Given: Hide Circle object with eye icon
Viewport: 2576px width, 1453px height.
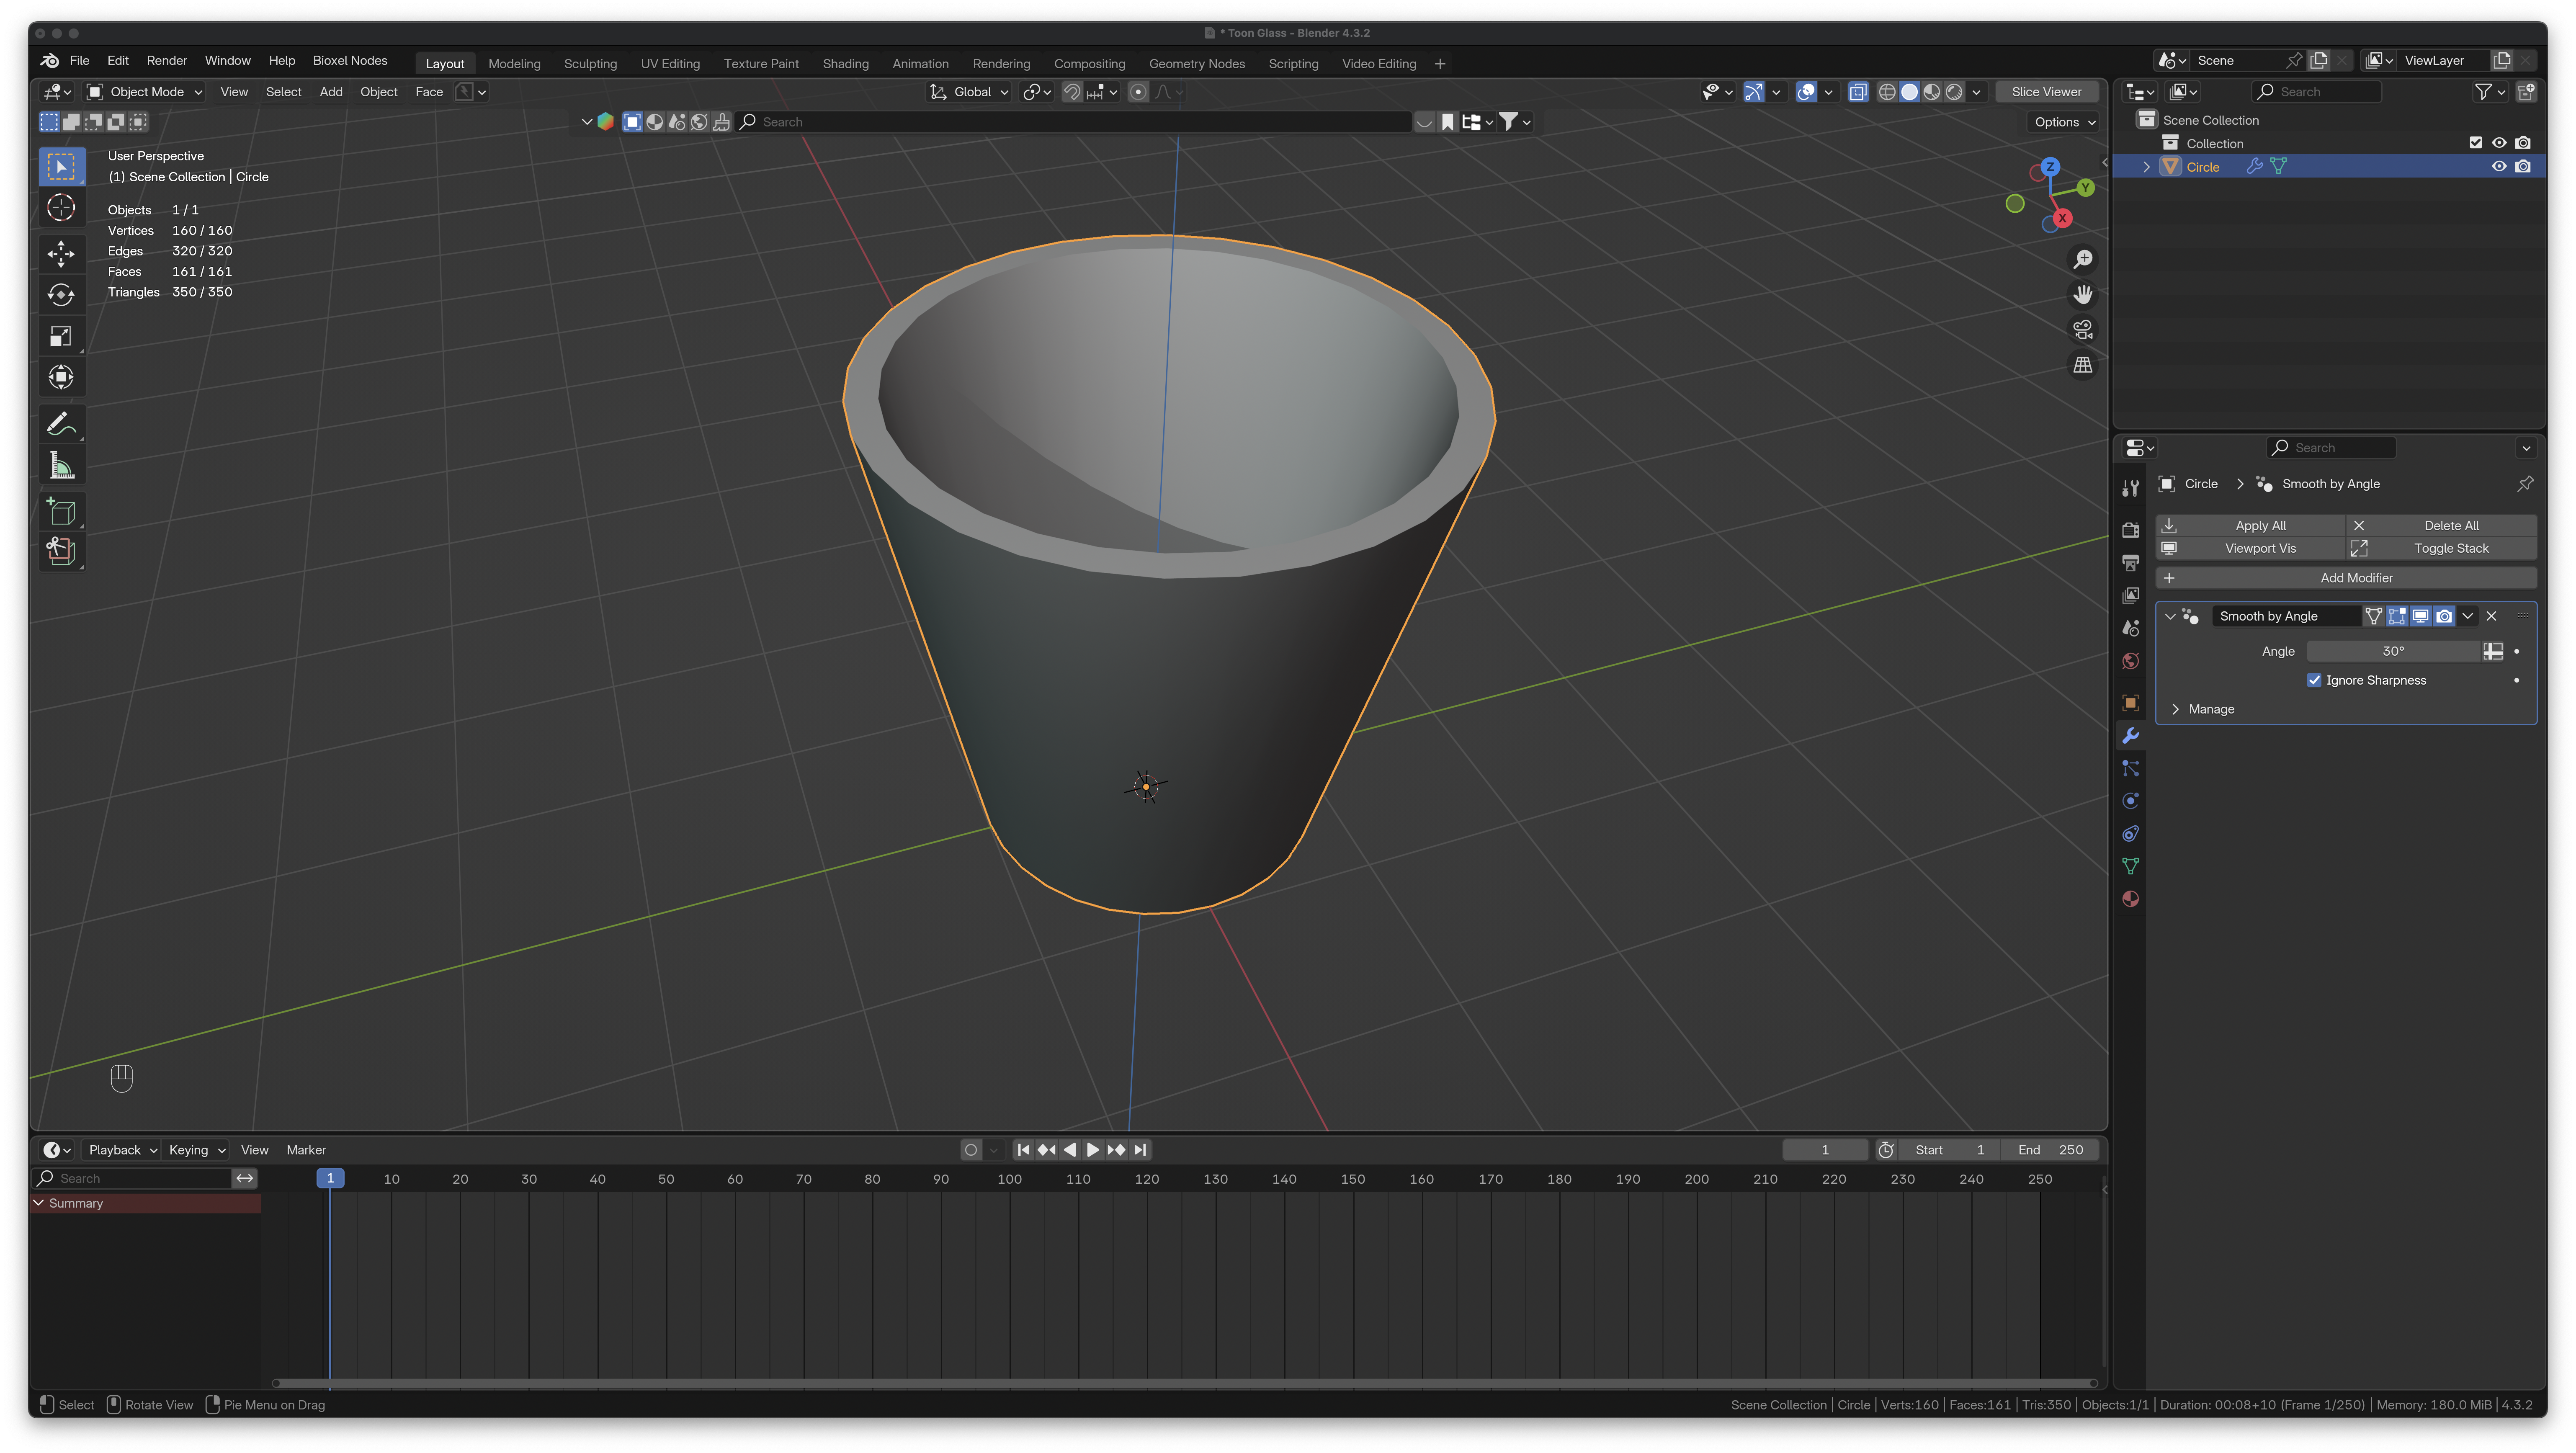Looking at the screenshot, I should pos(2499,167).
